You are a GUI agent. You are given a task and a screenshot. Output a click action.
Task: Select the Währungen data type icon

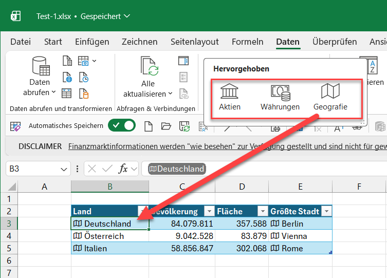point(280,92)
